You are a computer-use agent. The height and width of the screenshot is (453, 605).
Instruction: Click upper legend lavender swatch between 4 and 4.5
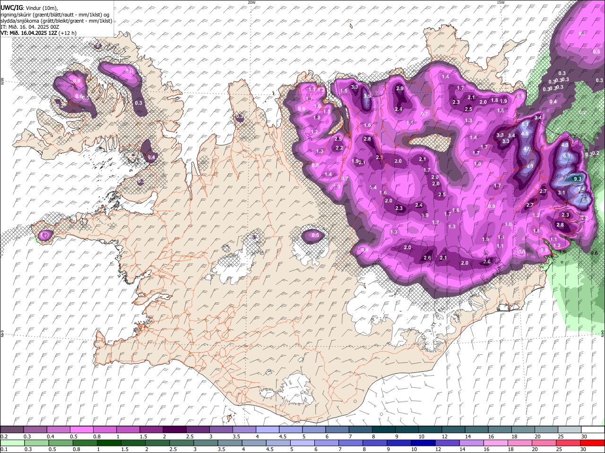click(267, 430)
